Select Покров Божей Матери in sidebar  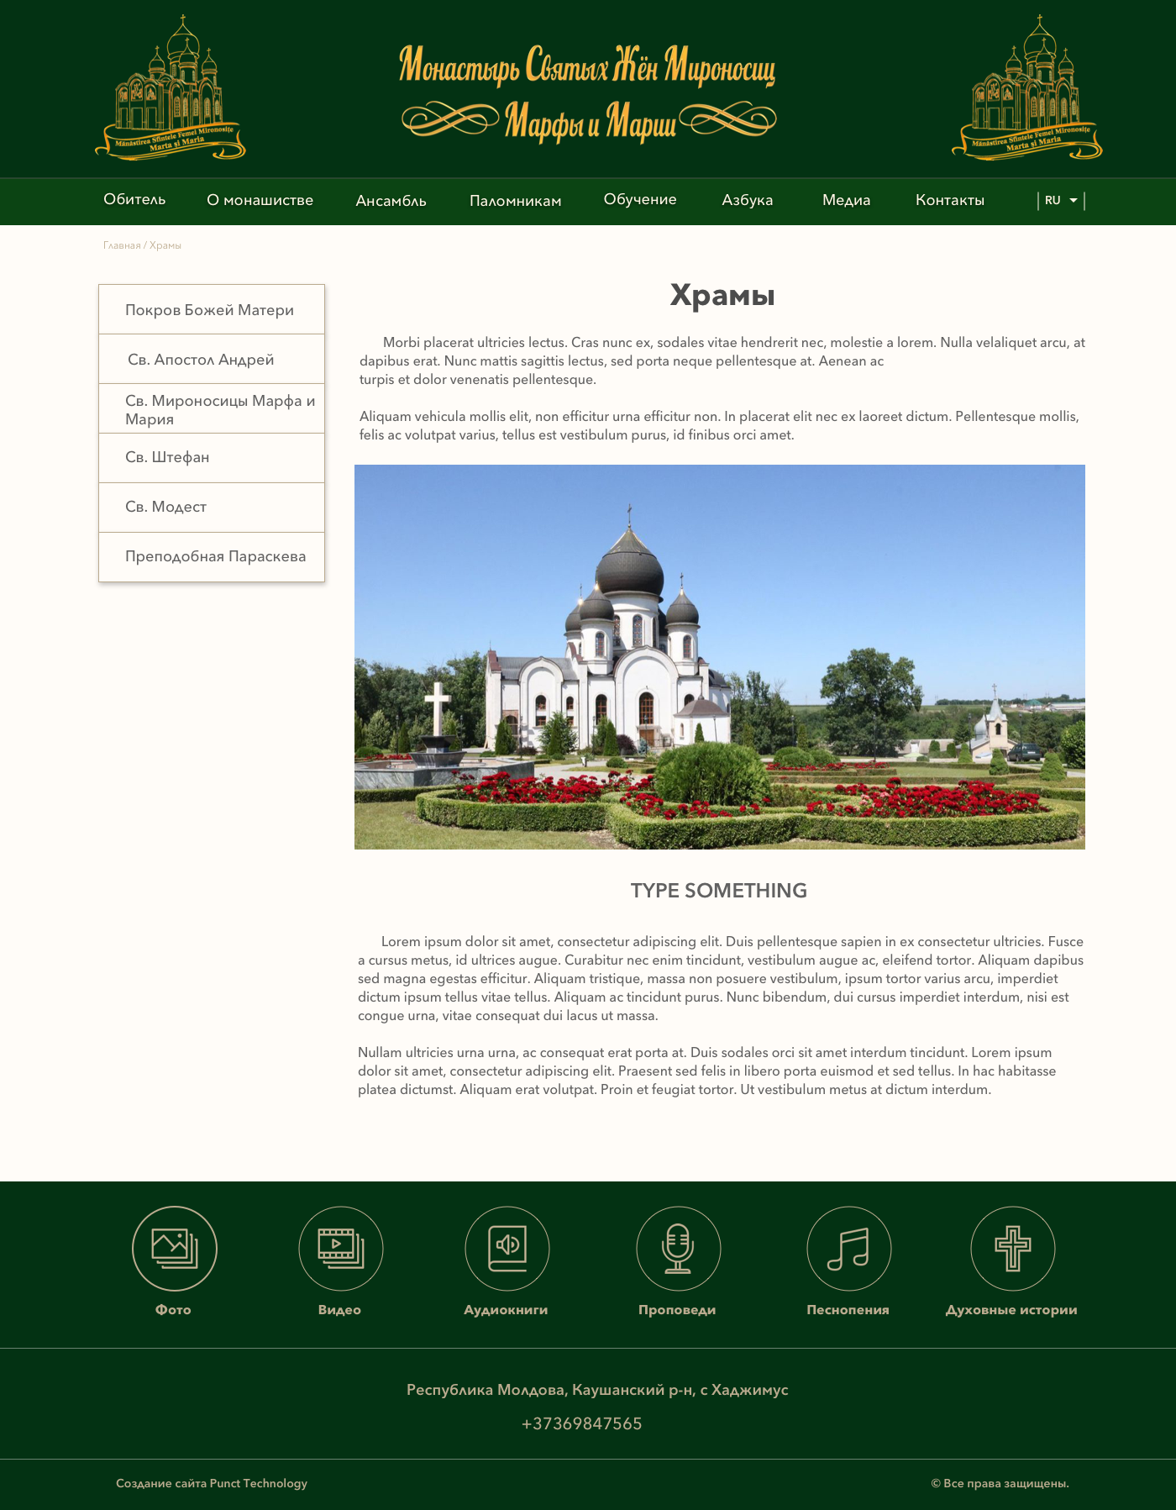[210, 310]
